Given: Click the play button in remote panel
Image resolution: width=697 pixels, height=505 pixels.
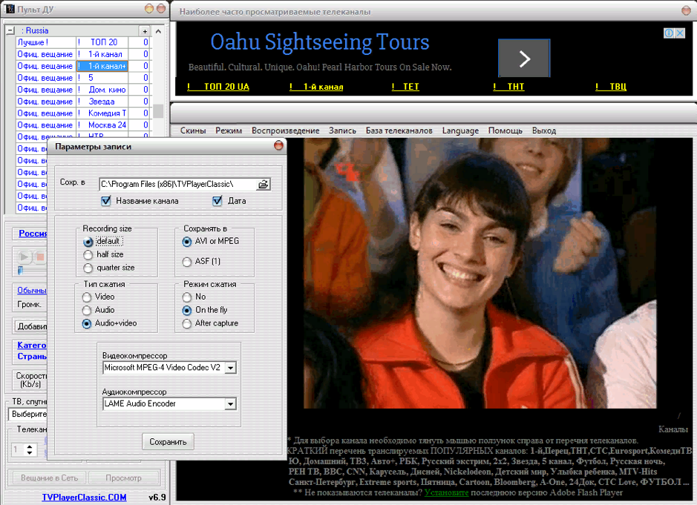Looking at the screenshot, I should point(24,257).
